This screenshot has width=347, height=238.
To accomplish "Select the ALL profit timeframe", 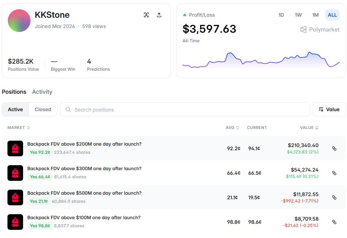I will coord(332,15).
